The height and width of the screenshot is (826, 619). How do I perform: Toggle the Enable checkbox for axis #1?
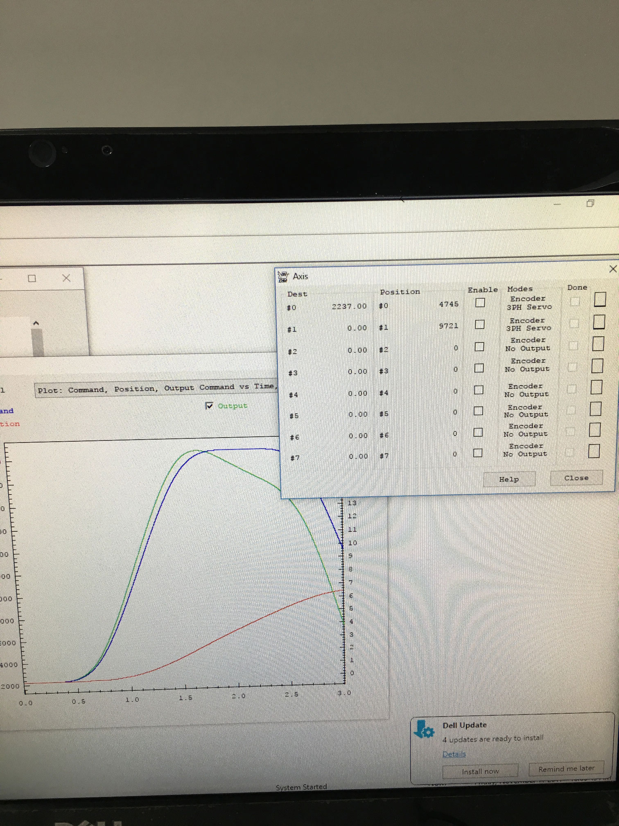point(479,324)
